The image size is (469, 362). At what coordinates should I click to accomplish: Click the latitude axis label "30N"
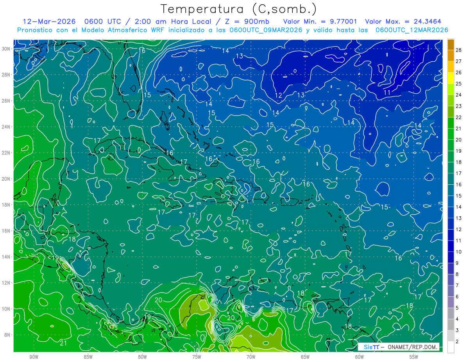pos(6,49)
